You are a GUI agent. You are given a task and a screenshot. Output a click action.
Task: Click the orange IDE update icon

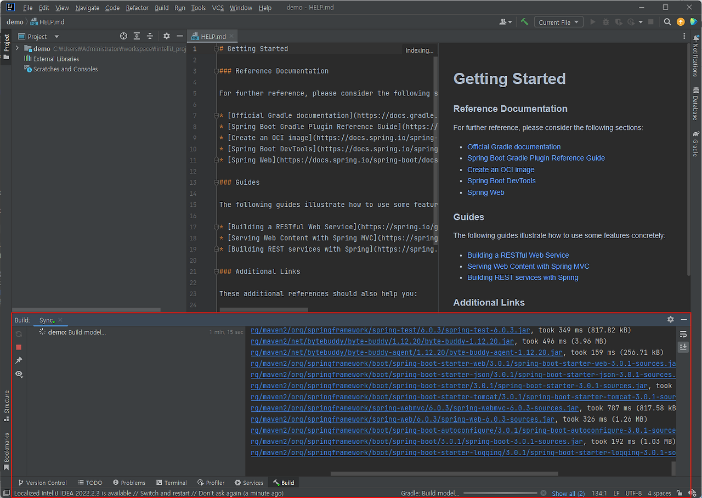click(681, 22)
